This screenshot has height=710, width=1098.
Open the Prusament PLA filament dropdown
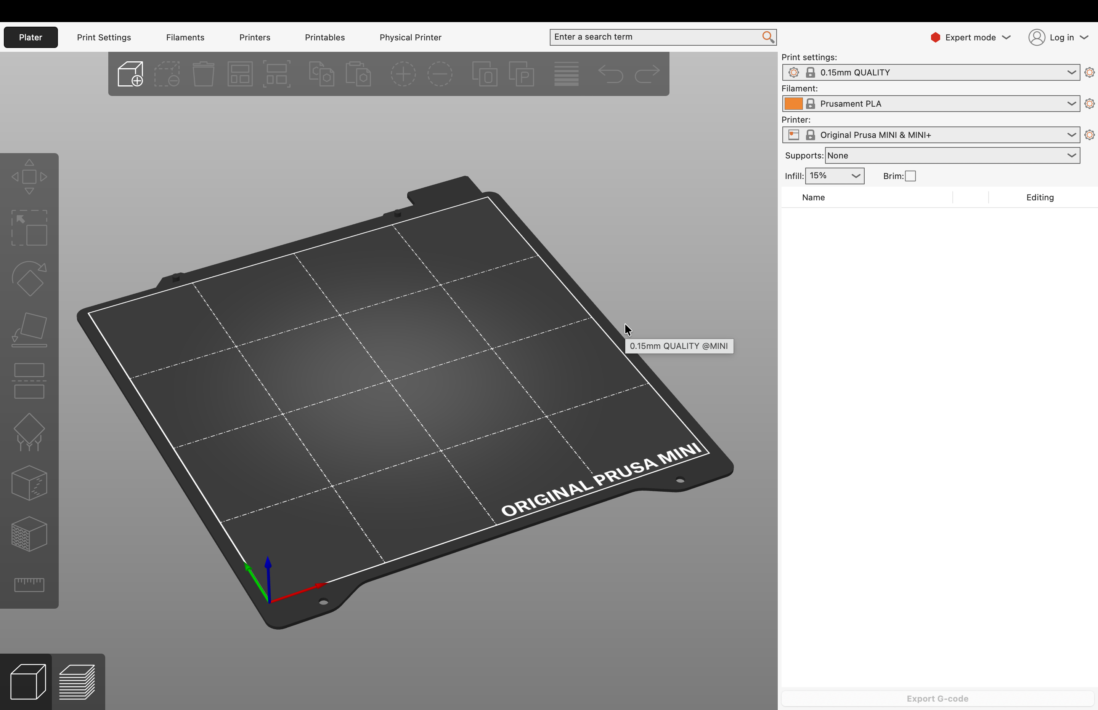pyautogui.click(x=931, y=104)
